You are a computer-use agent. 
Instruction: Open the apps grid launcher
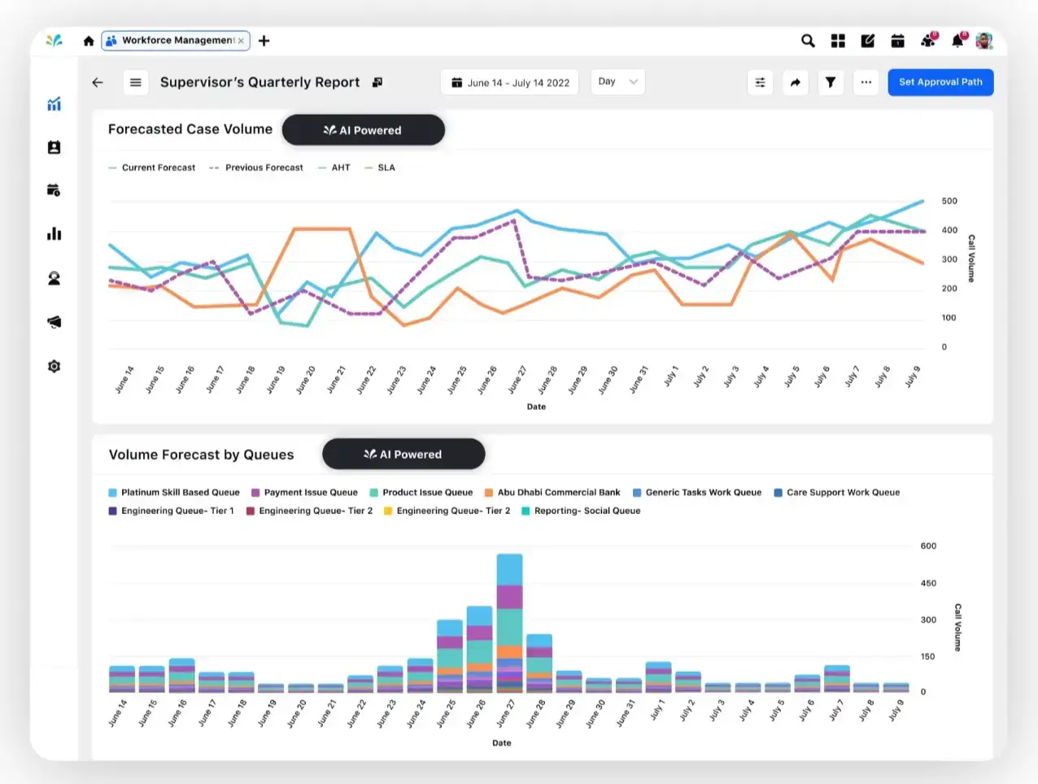coord(838,41)
